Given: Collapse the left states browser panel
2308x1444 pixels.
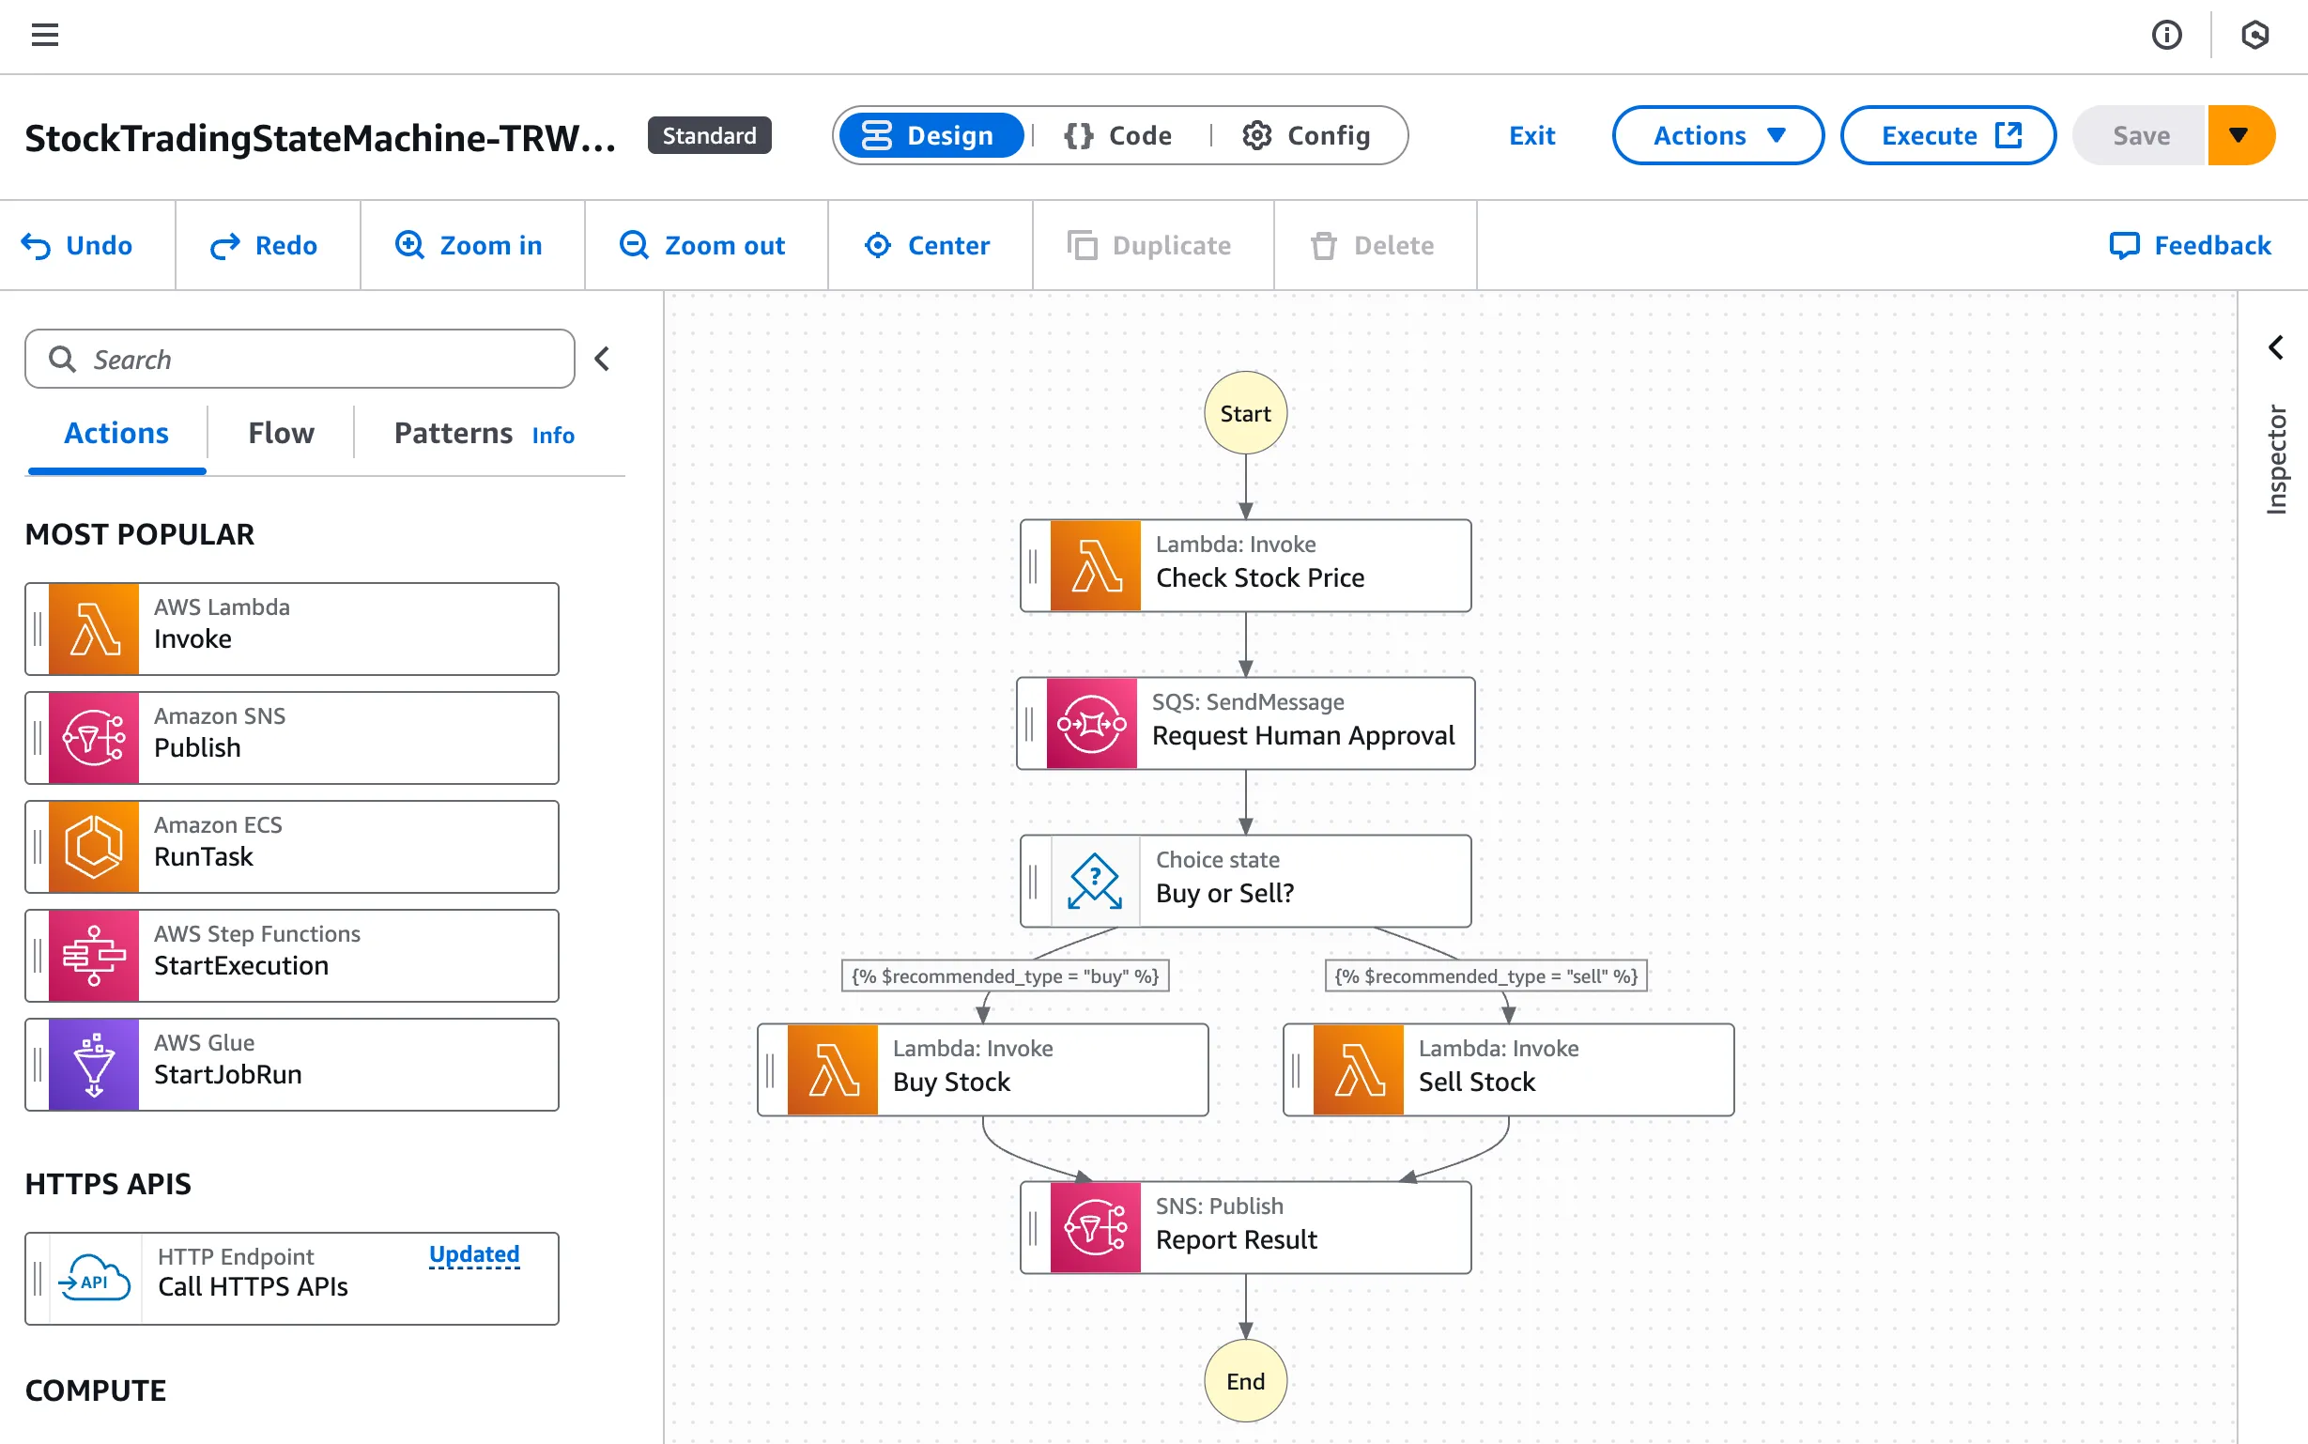Looking at the screenshot, I should click(602, 359).
